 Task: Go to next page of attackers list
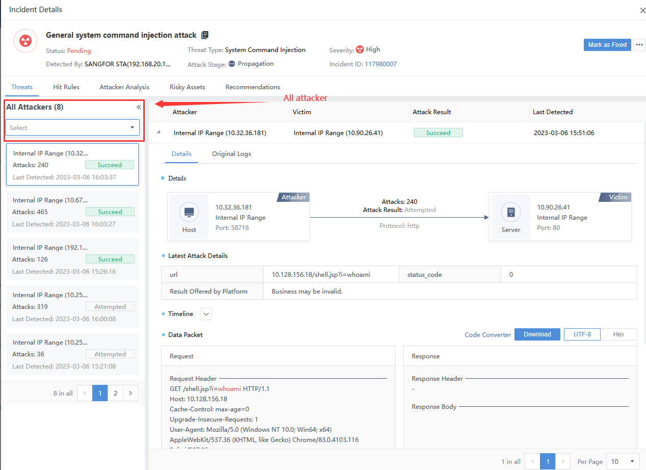(131, 393)
